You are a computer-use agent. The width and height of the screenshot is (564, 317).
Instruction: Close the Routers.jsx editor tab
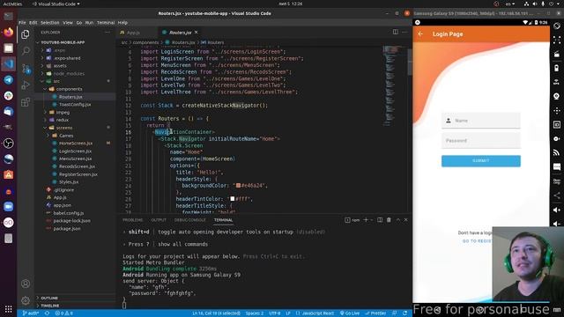196,33
